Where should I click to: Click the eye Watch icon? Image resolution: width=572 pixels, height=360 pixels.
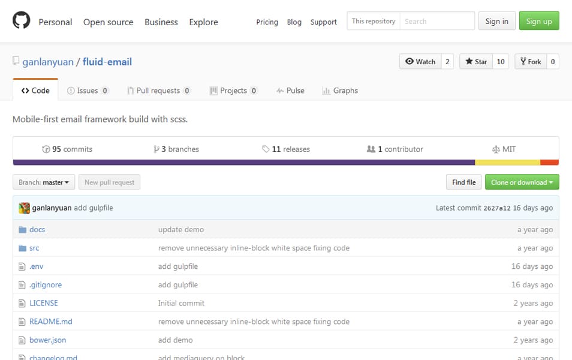coord(410,61)
